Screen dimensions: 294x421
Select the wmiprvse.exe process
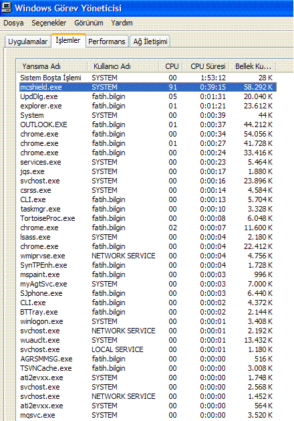148,256
